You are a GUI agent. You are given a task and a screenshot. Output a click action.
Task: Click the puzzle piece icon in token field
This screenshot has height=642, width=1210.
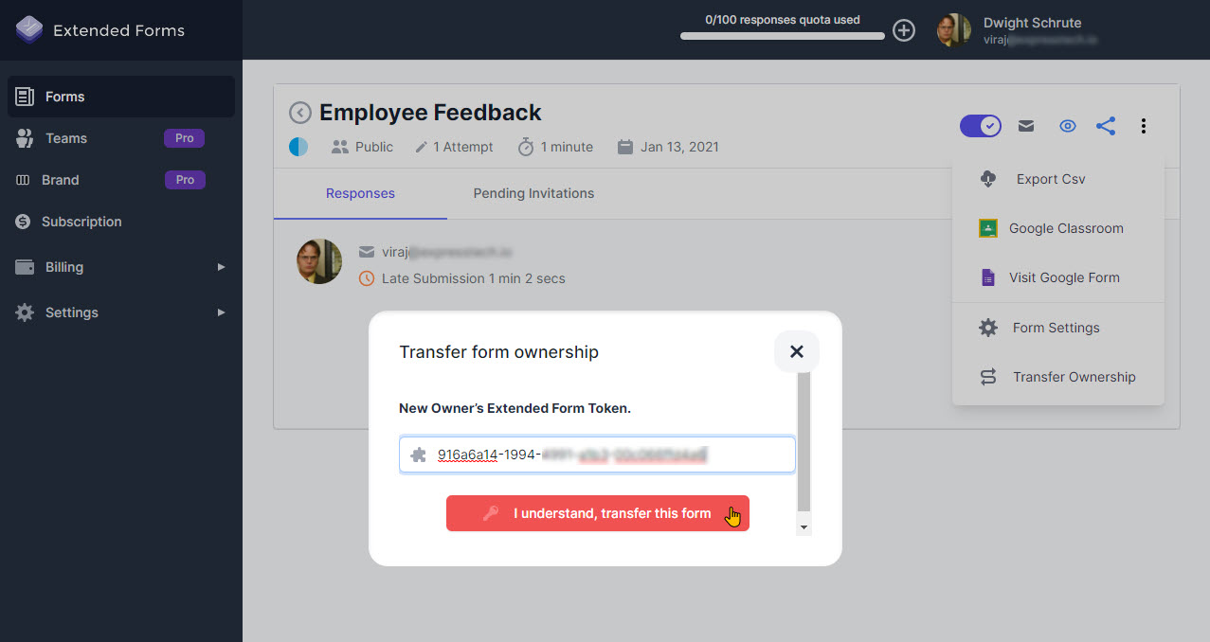(417, 455)
